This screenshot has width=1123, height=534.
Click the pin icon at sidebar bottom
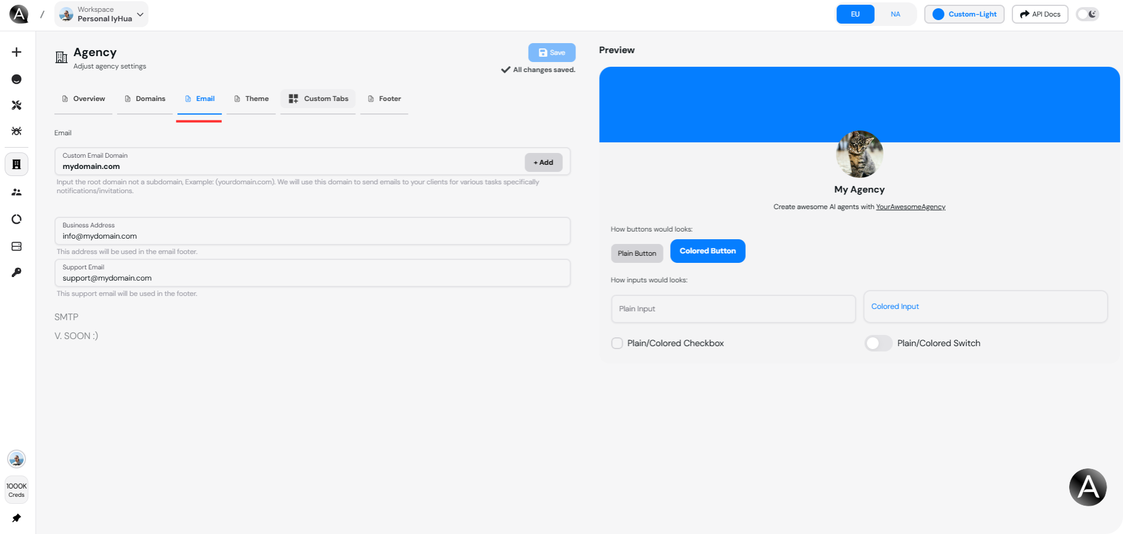click(x=17, y=518)
